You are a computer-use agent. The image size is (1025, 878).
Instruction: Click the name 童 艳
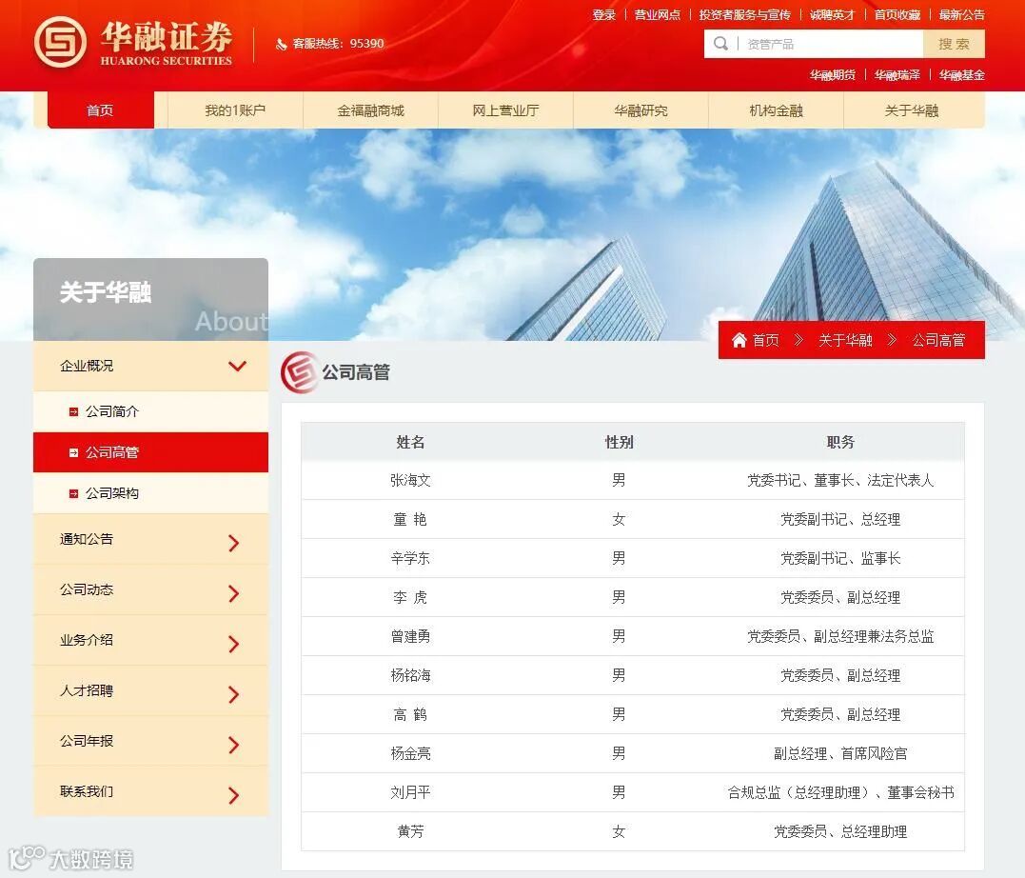pyautogui.click(x=410, y=520)
